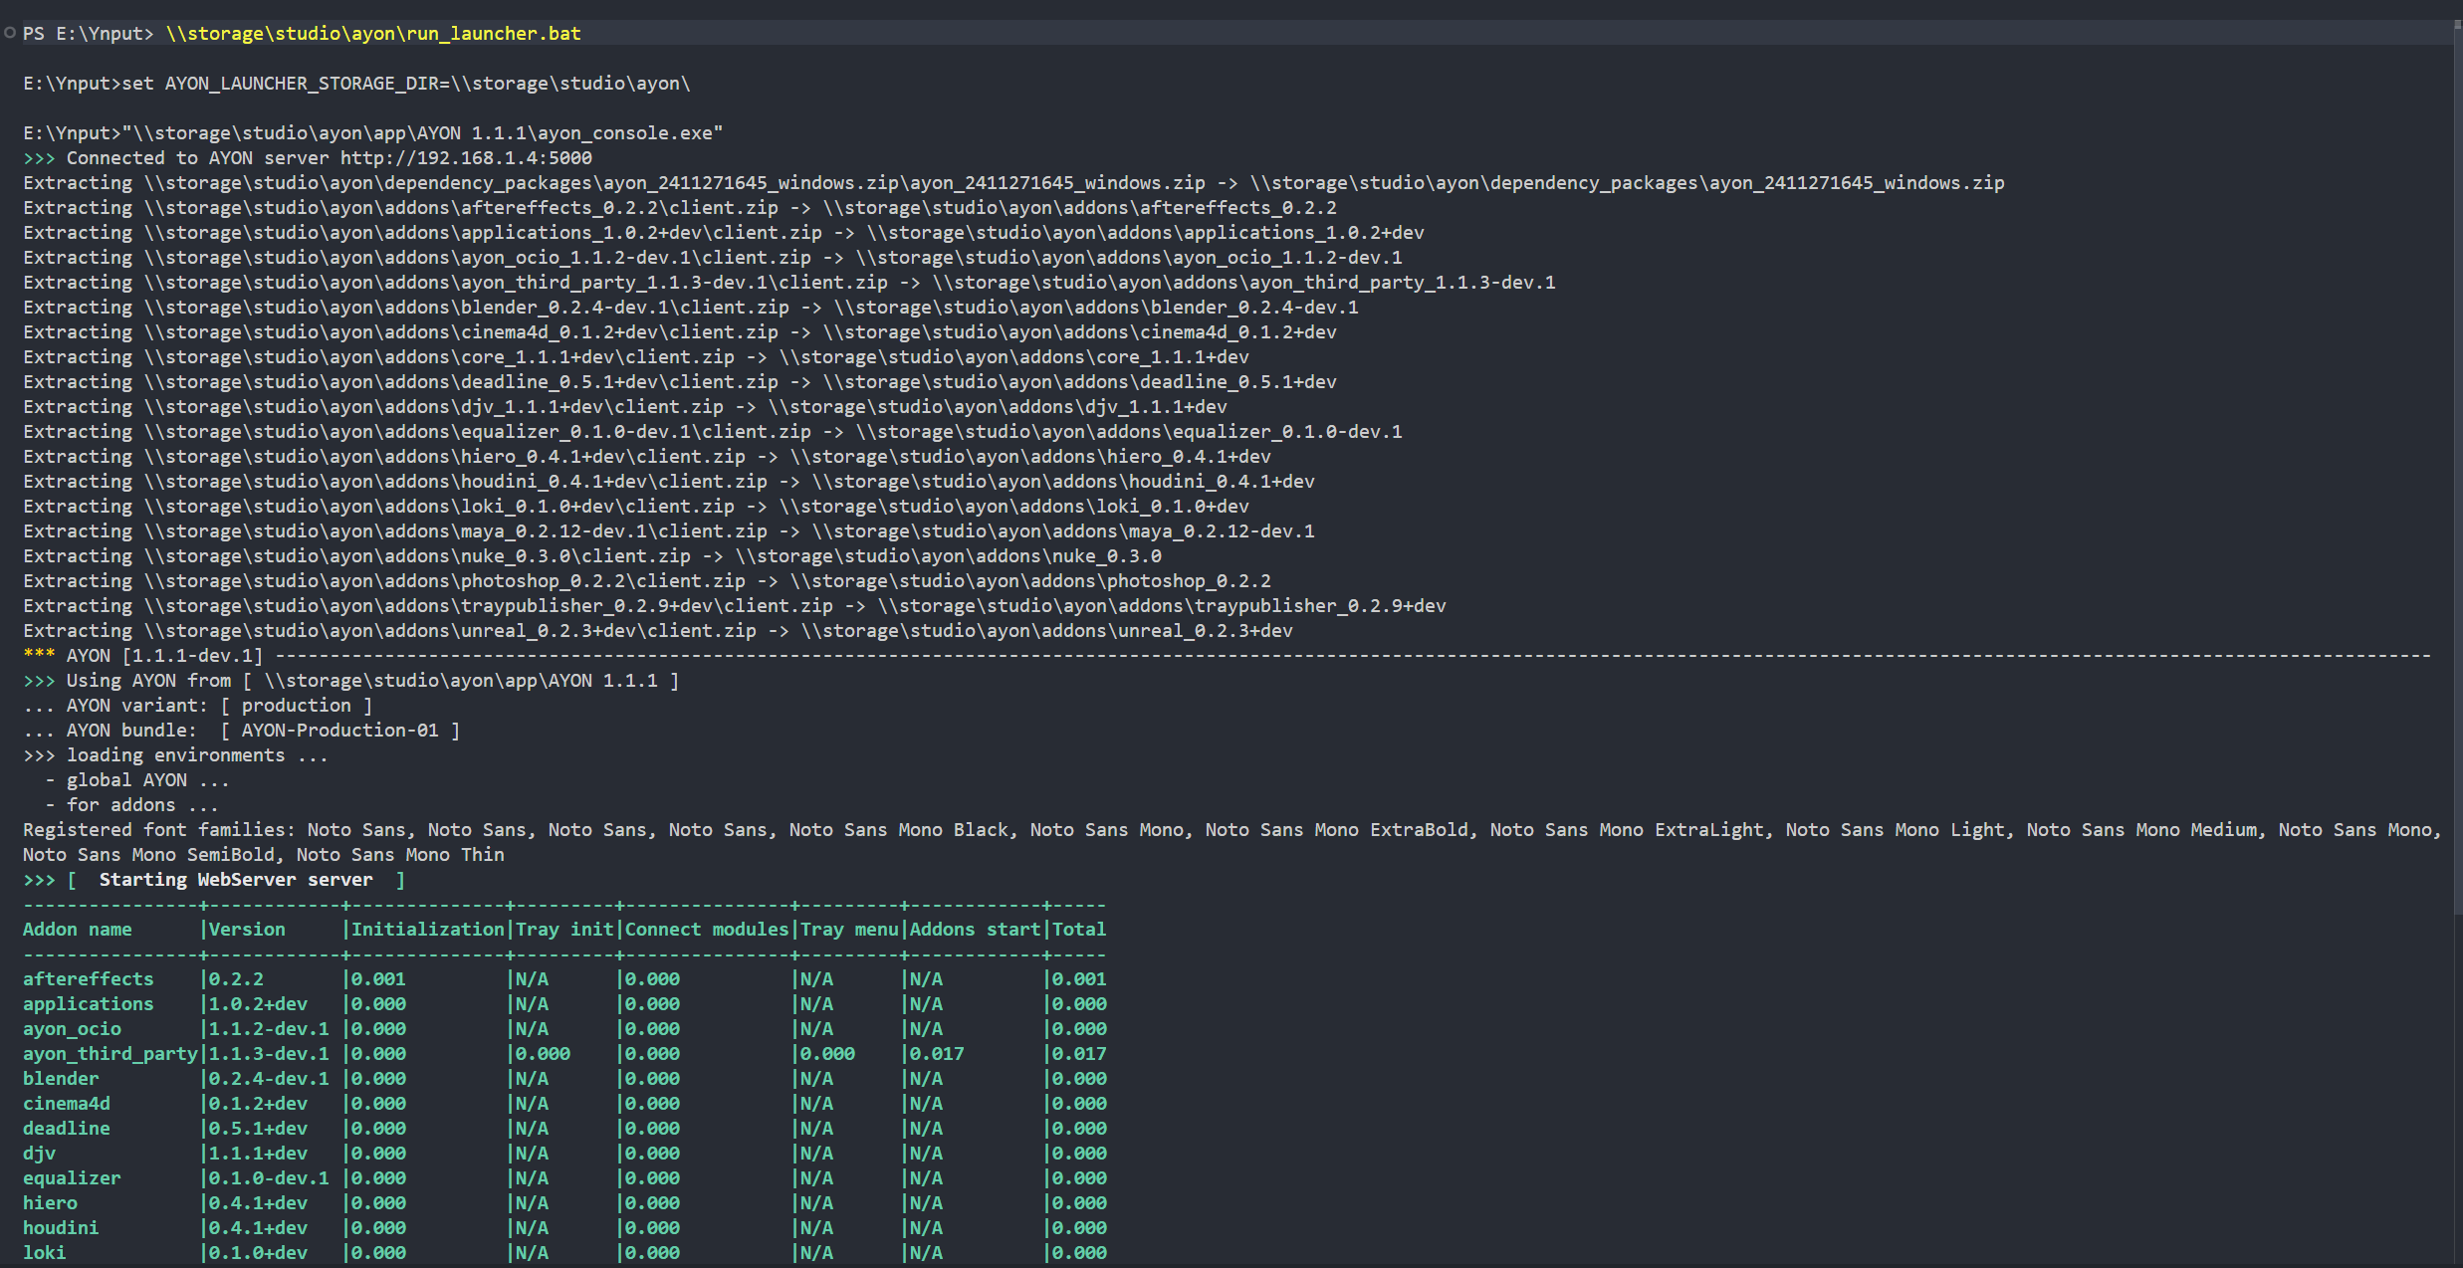
Task: Click the djv_1.1.1+dev\client.zip path
Action: [433, 406]
